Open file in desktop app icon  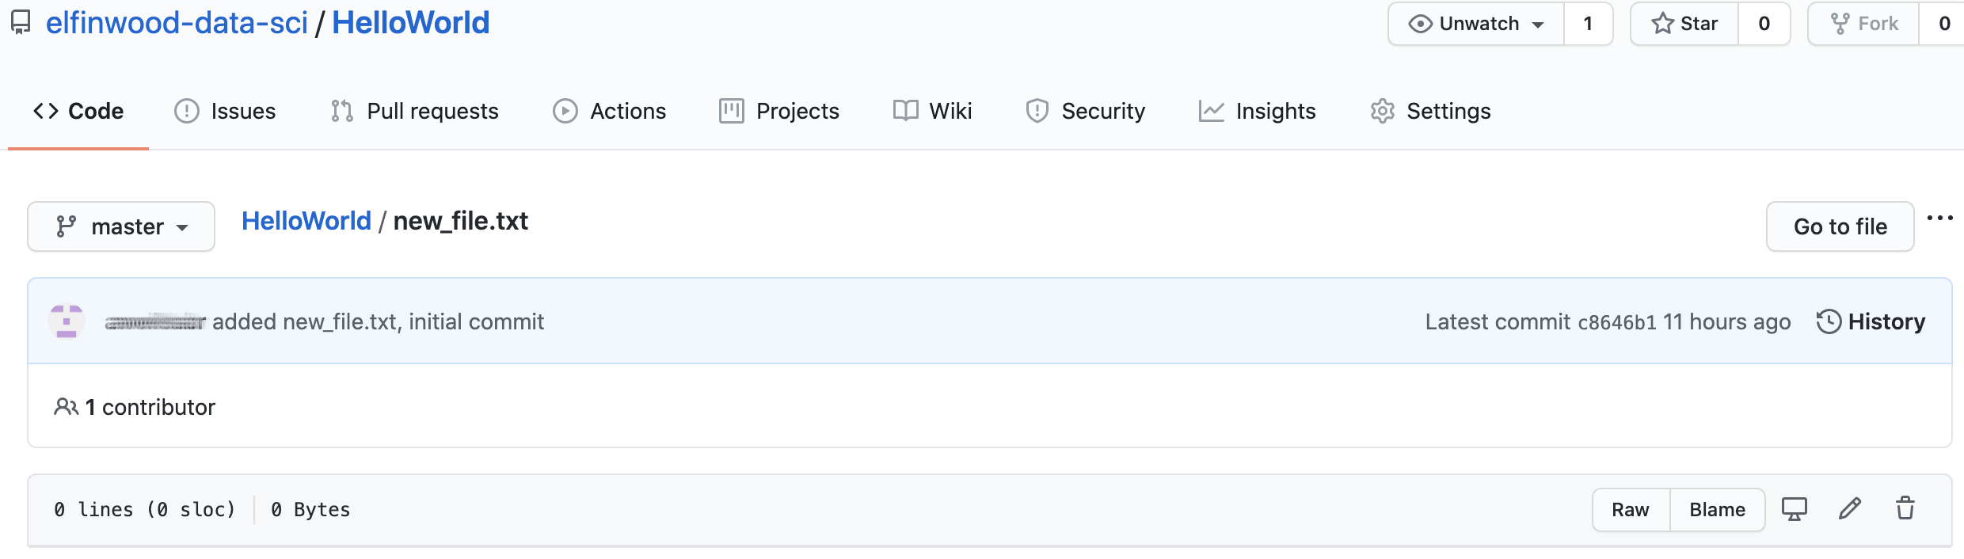coord(1794,508)
